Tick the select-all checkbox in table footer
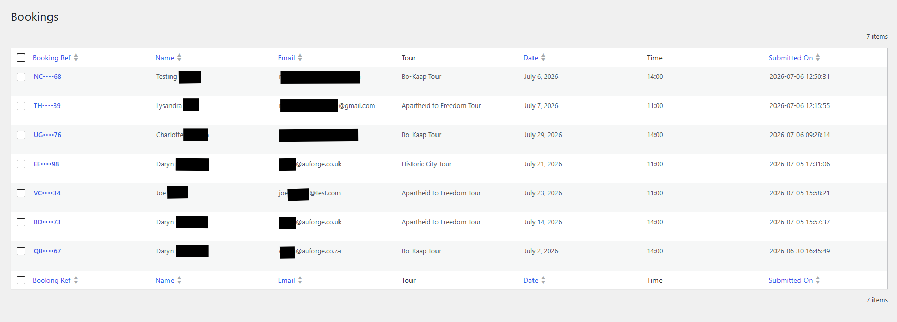This screenshot has width=897, height=322. pyautogui.click(x=21, y=280)
